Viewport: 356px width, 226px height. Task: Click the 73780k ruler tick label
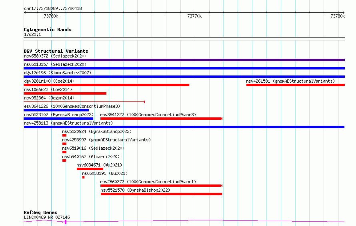[338, 16]
